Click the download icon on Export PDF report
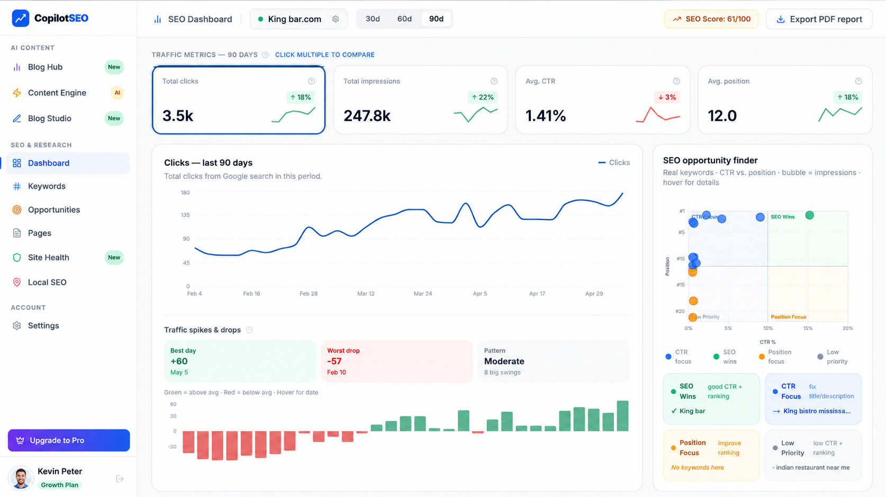 (x=781, y=19)
